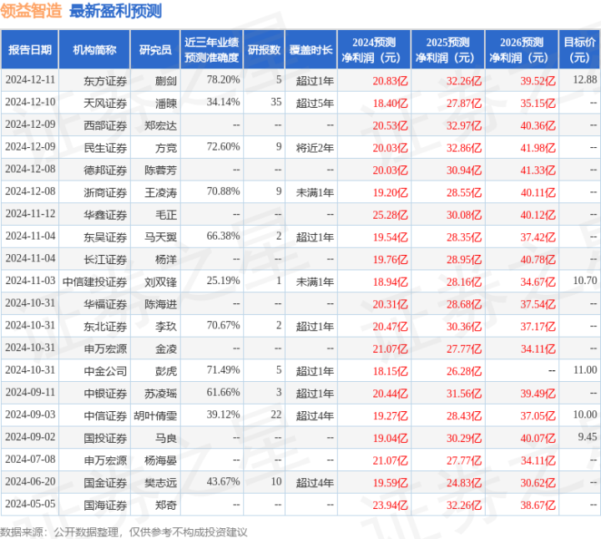Click 2025 profit forecast 32.97亿

click(464, 125)
